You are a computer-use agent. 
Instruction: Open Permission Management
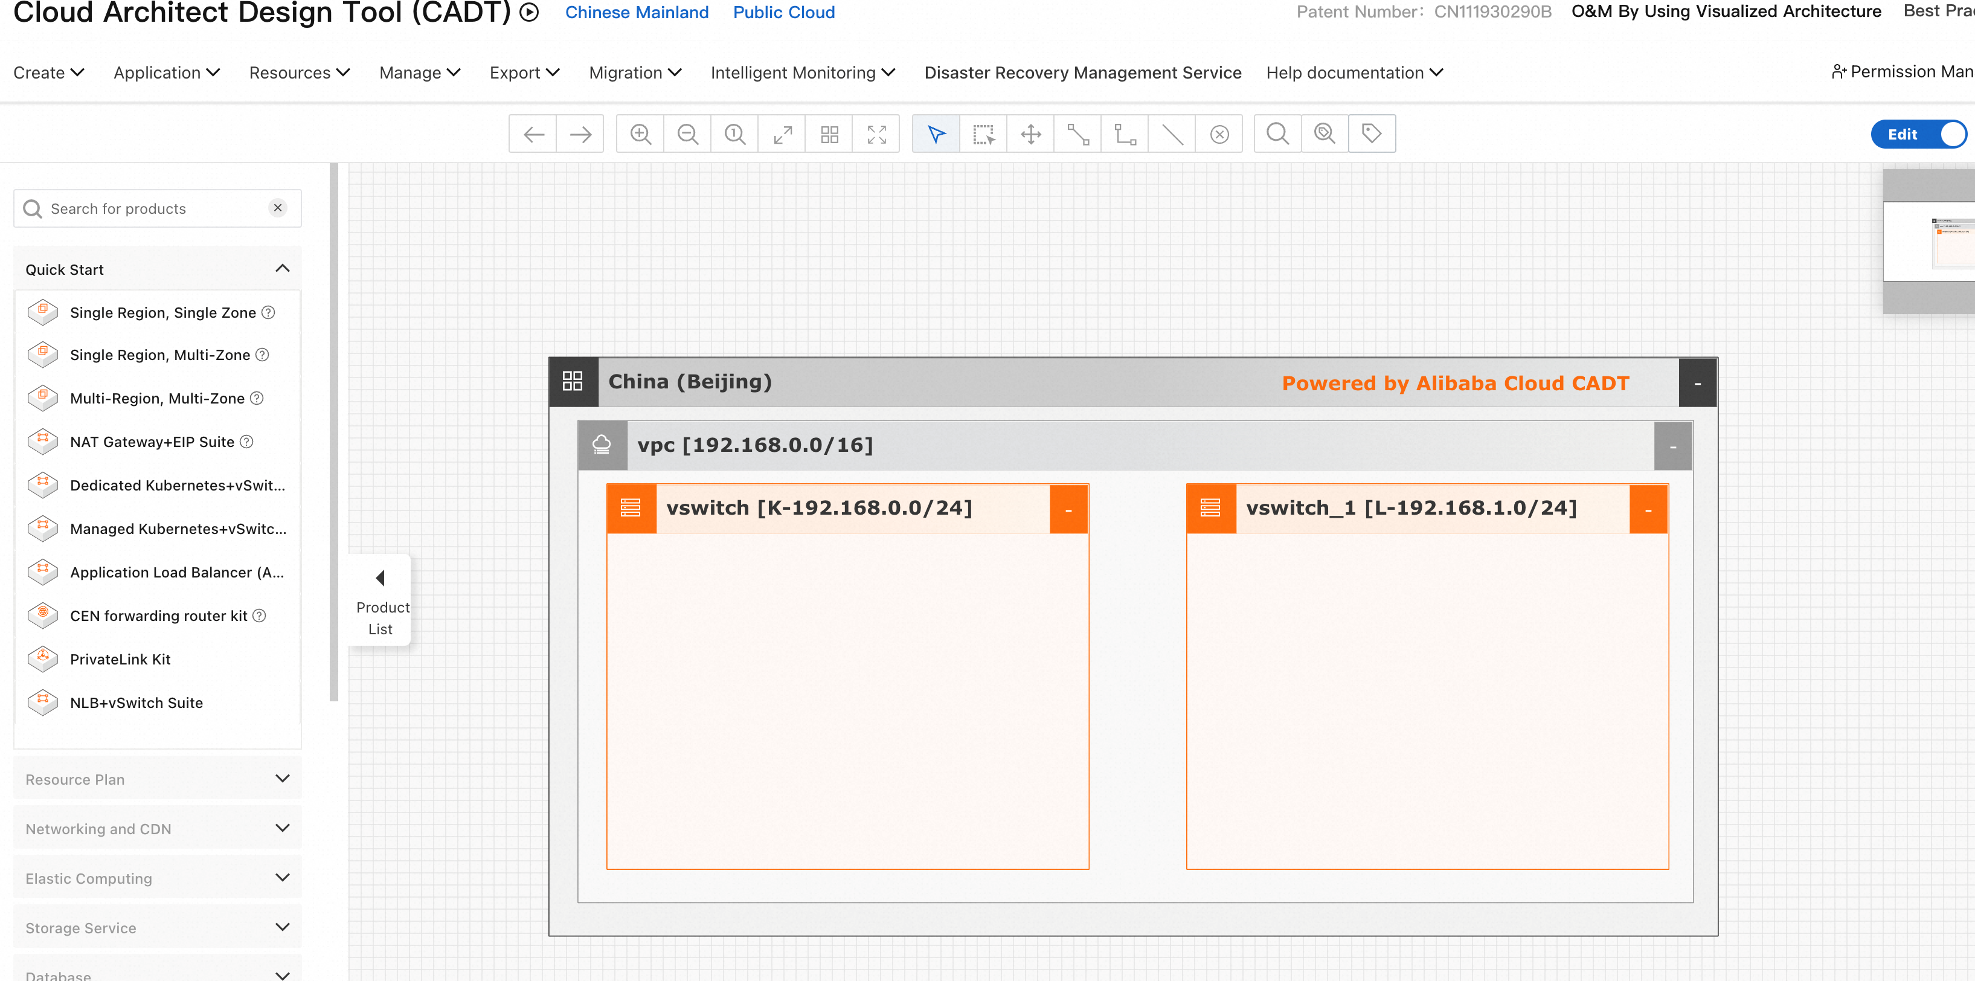(1903, 71)
